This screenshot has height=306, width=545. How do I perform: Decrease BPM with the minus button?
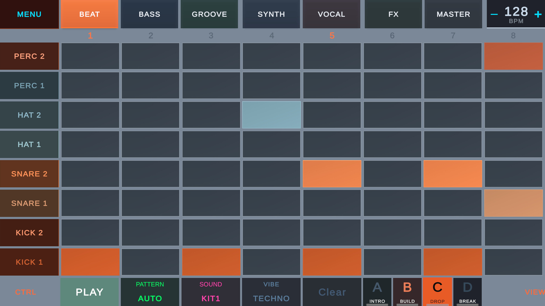[494, 14]
